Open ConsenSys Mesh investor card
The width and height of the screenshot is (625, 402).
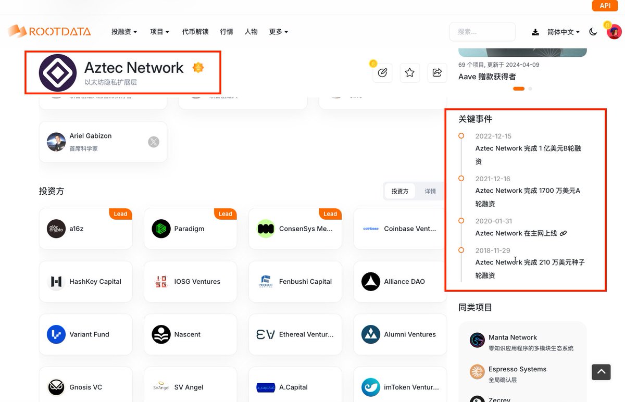[x=295, y=229]
